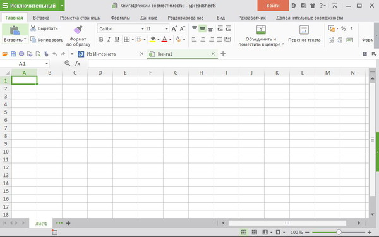
Task: Click in the formula bar input
Action: (232, 64)
